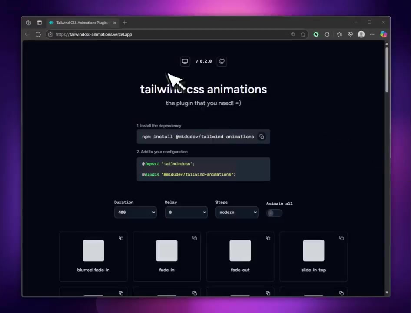This screenshot has width=411, height=313.
Task: Open a new browser tab
Action: point(125,23)
